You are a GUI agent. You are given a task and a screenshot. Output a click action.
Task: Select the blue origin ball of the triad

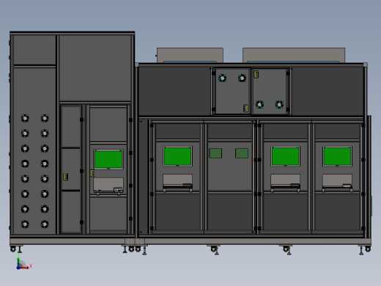[x=18, y=268]
